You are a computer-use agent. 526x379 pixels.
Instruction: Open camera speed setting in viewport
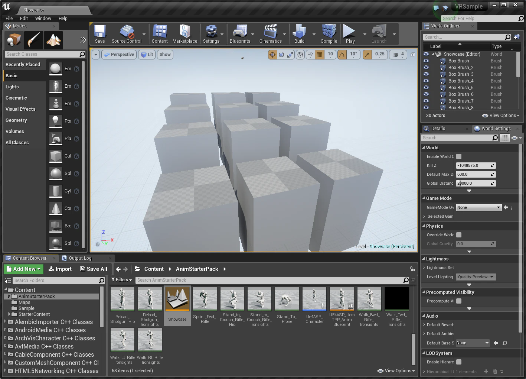pos(398,55)
